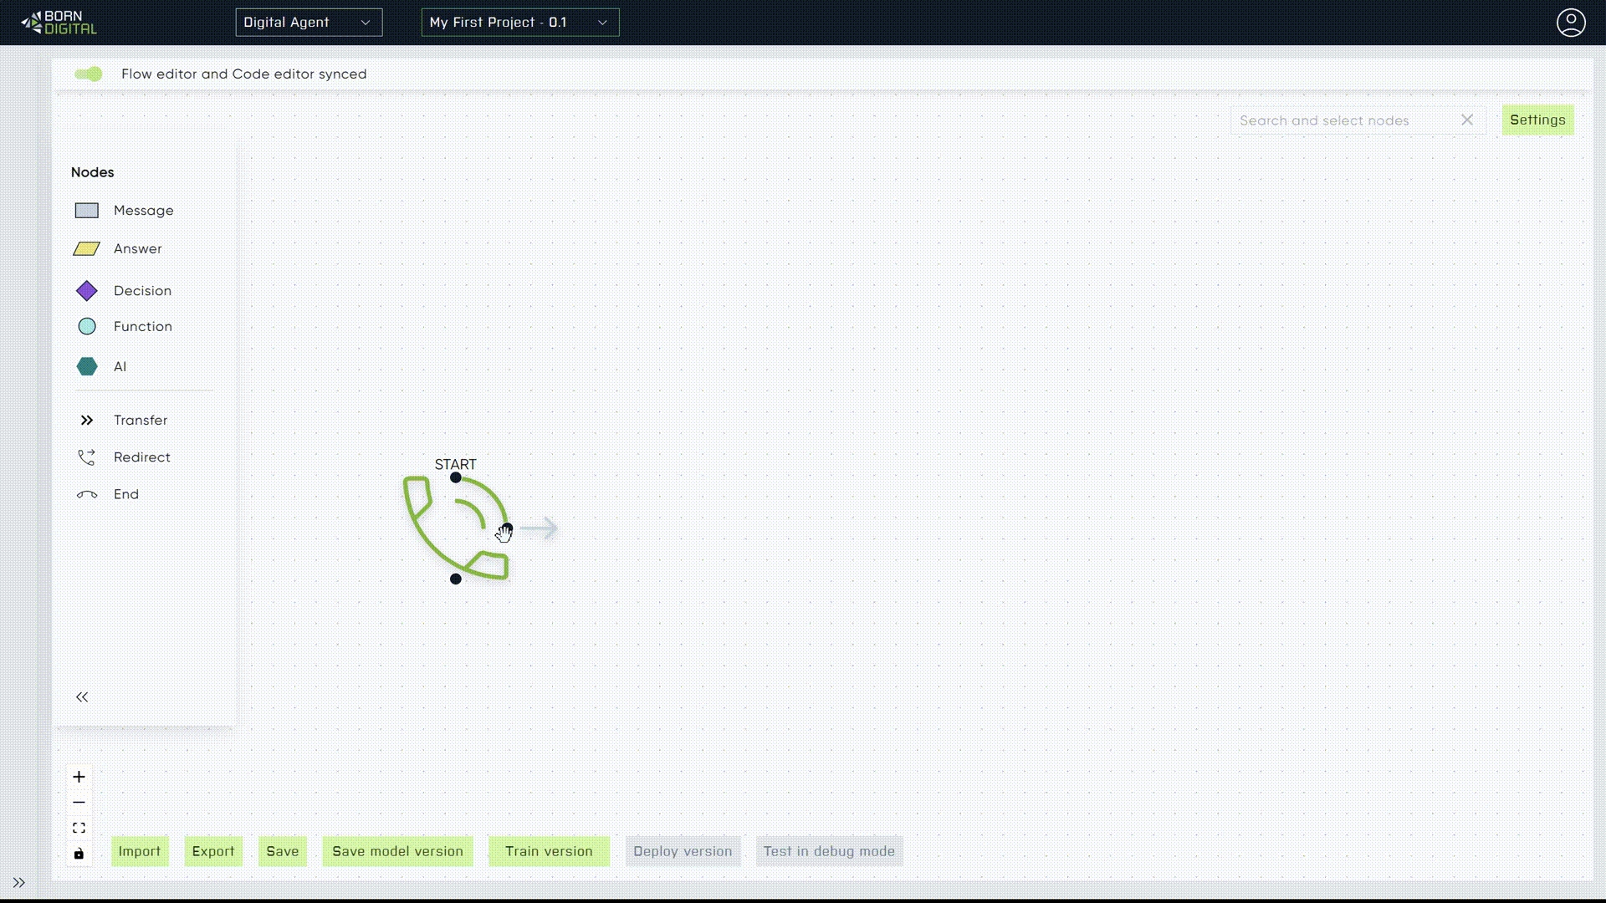Select the Decision node diamond icon
Viewport: 1606px width, 903px height.
(87, 291)
